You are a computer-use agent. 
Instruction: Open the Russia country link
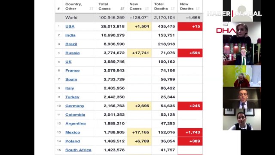click(73, 53)
